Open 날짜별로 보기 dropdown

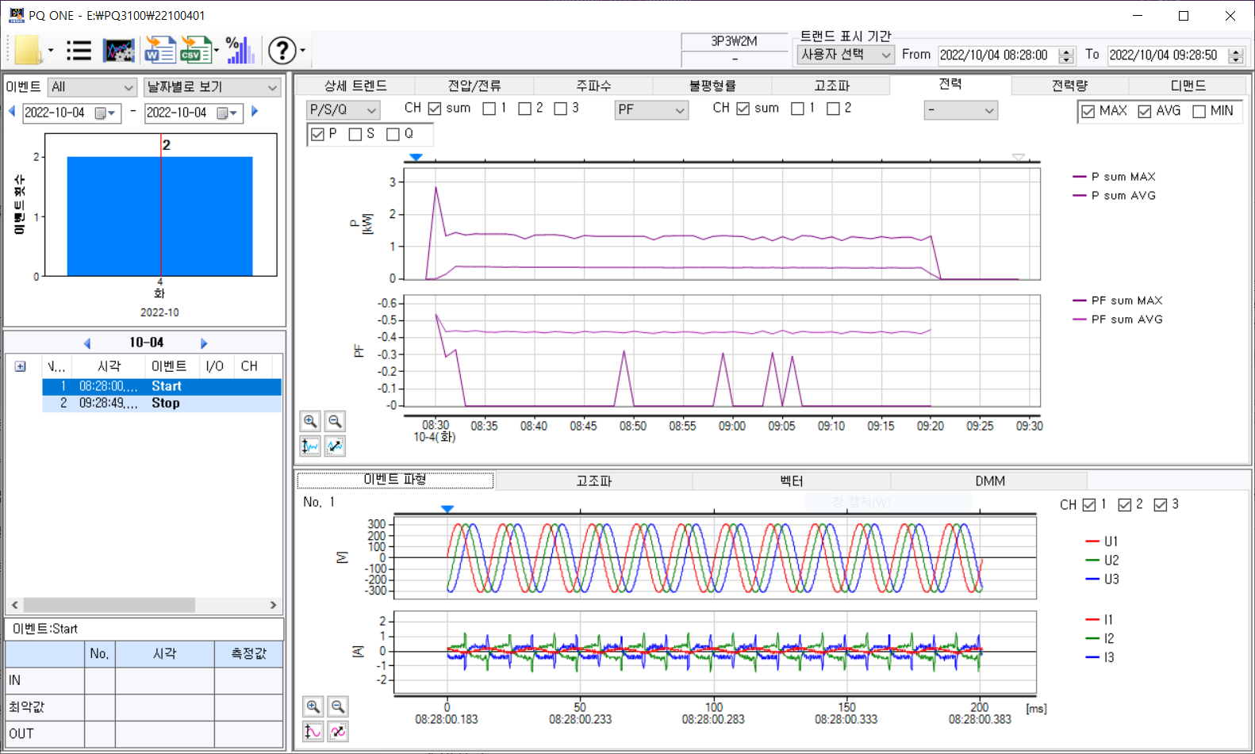pyautogui.click(x=212, y=87)
